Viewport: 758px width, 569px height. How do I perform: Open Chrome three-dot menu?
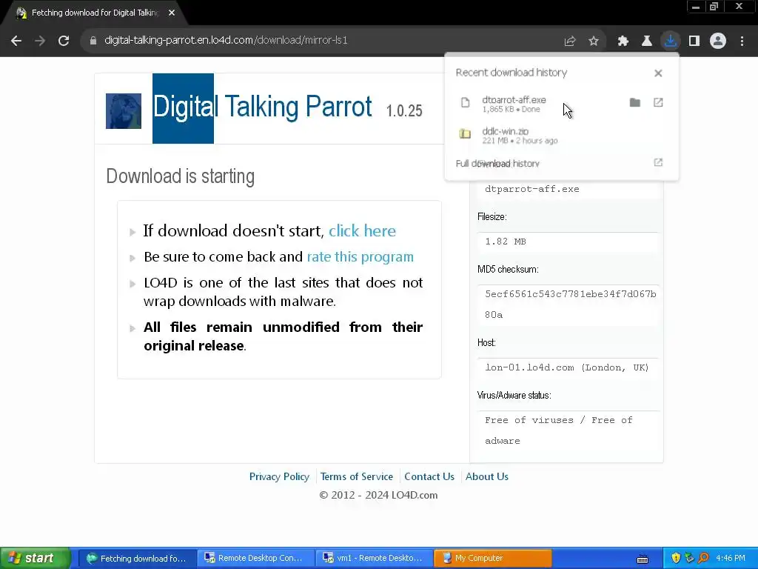coord(742,41)
